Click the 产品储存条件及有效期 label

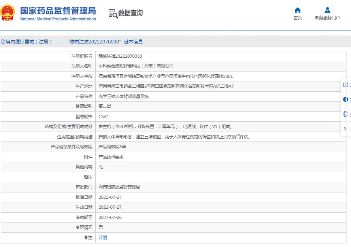click(x=72, y=147)
